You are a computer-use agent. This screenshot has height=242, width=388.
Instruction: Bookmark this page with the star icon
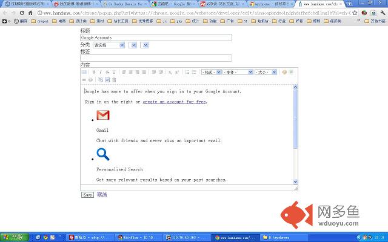pyautogui.click(x=355, y=13)
